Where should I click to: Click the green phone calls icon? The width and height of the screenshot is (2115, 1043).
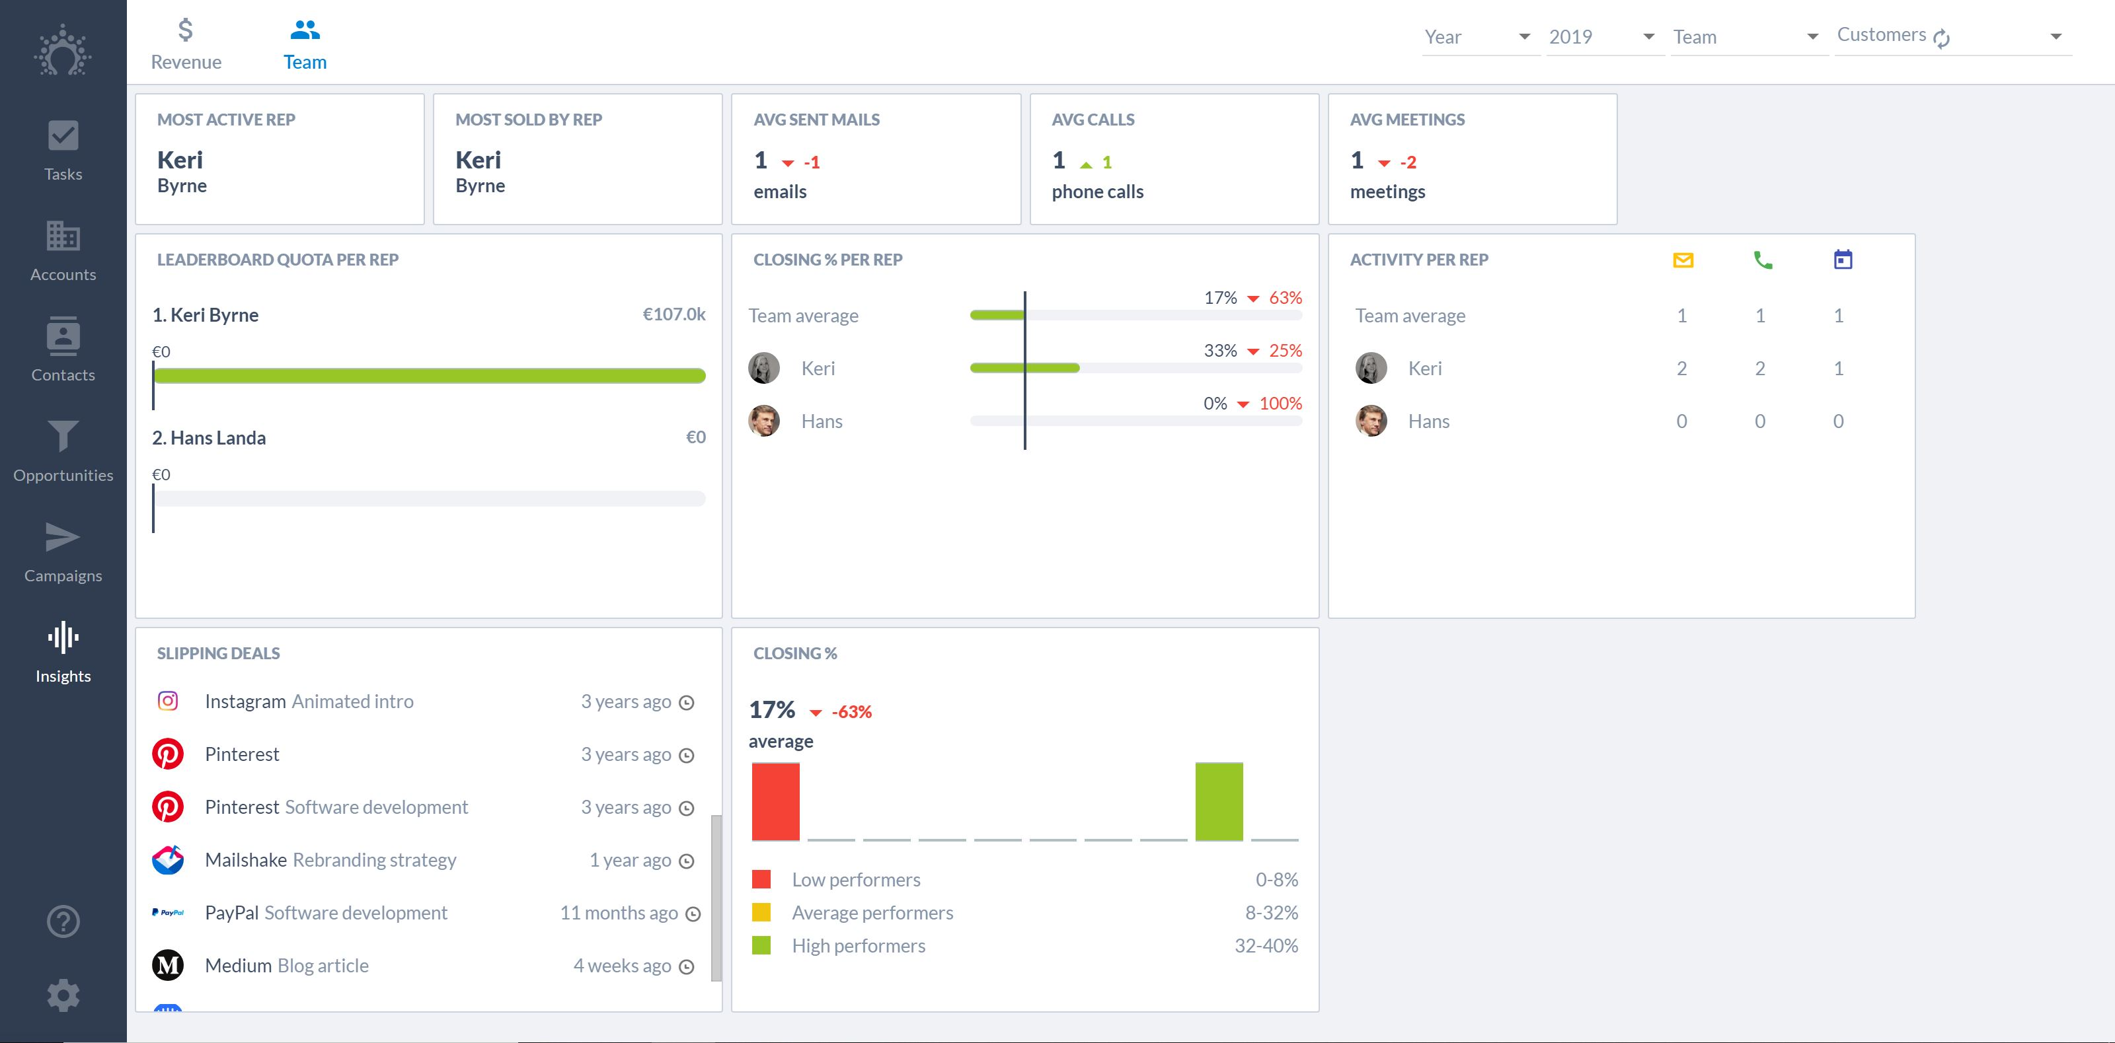tap(1762, 260)
